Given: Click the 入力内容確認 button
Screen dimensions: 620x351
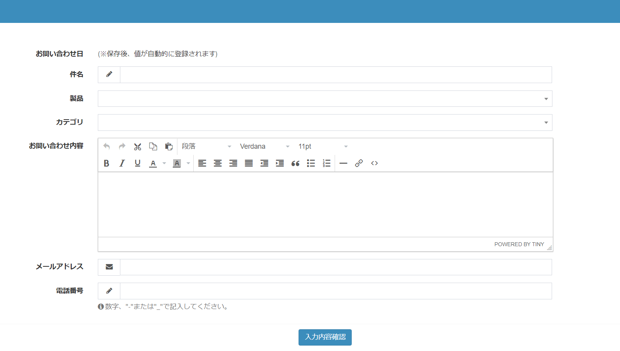Looking at the screenshot, I should (x=325, y=337).
